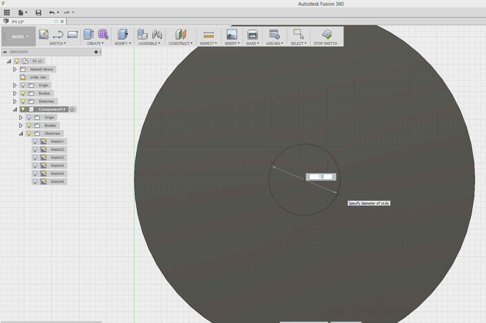Click the Browser panel minimize dot
Screen dimensions: 486x323
tap(96, 52)
